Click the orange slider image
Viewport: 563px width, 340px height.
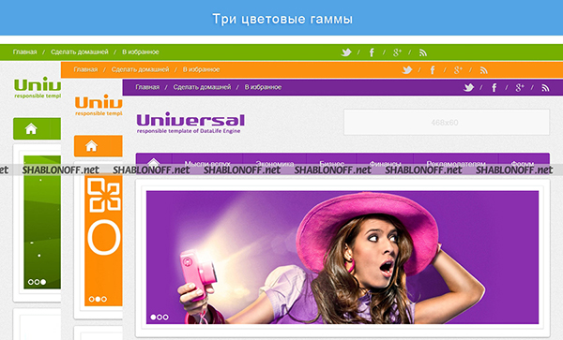[103, 241]
